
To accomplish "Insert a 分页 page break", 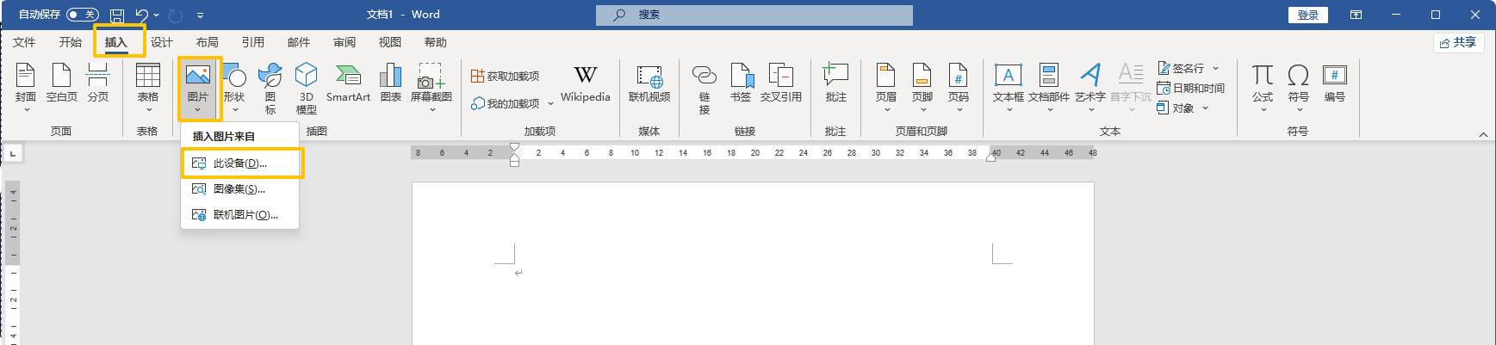I will click(x=98, y=83).
